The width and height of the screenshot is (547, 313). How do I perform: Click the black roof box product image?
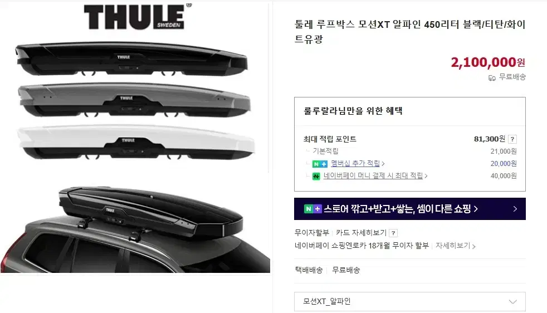[132, 60]
